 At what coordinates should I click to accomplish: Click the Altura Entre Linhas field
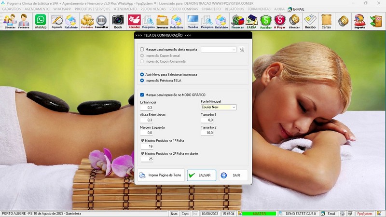tap(147, 120)
